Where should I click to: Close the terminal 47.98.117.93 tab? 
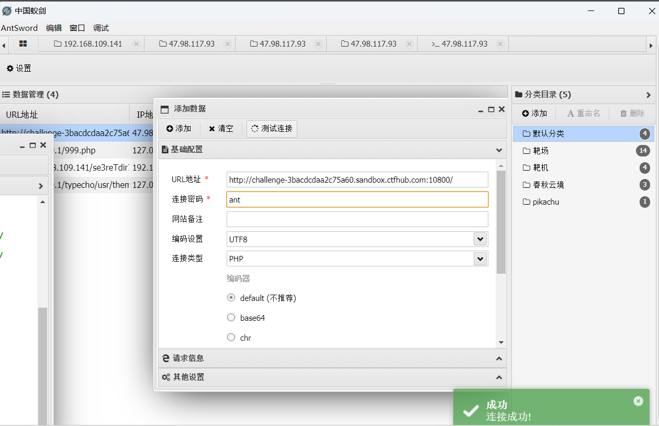[501, 44]
